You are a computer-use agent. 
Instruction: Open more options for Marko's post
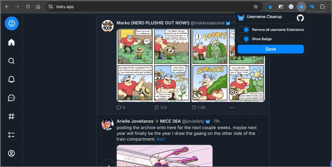pos(232,108)
